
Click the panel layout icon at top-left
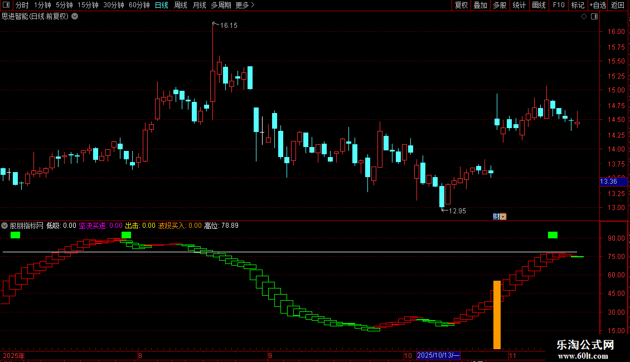click(x=6, y=5)
